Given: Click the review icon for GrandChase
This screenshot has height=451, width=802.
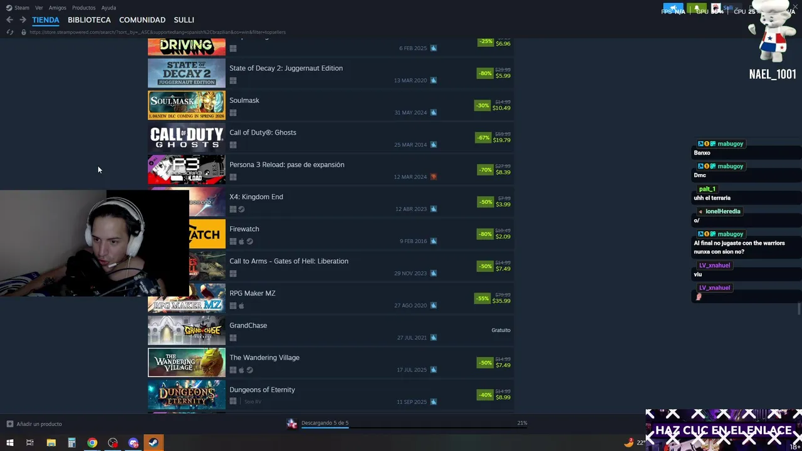Looking at the screenshot, I should click(434, 338).
